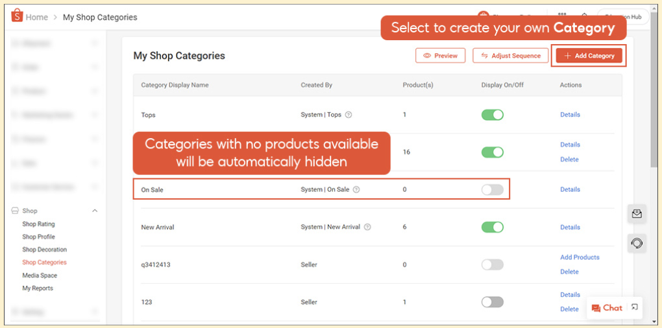This screenshot has height=328, width=662.
Task: Click the help icon next to System | New Arrival
Action: click(367, 228)
